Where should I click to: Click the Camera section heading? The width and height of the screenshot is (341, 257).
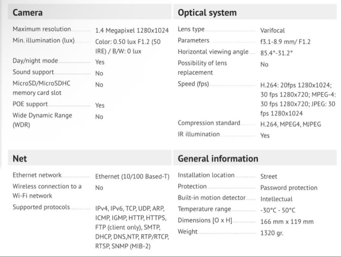click(27, 13)
